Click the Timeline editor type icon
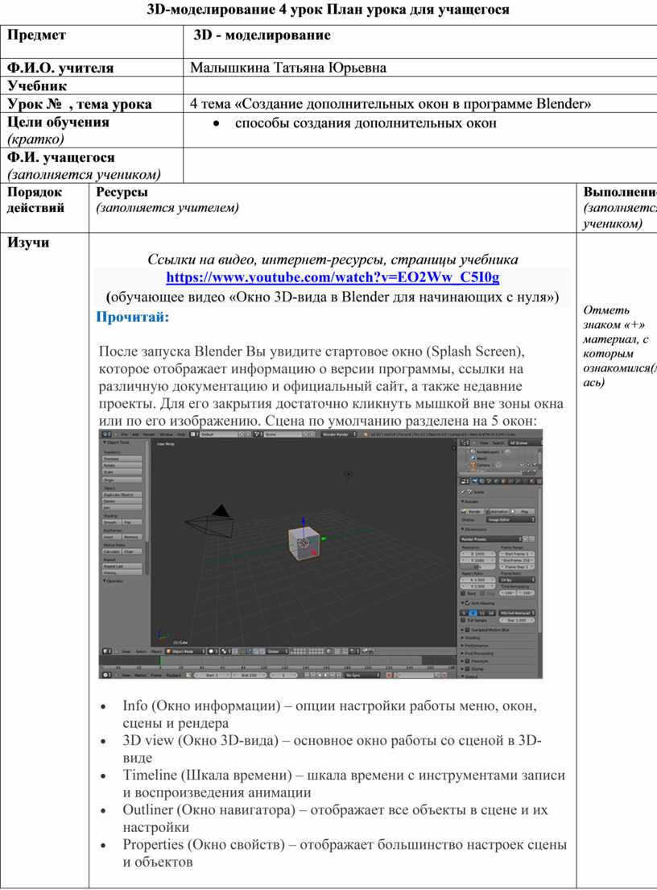 point(106,675)
